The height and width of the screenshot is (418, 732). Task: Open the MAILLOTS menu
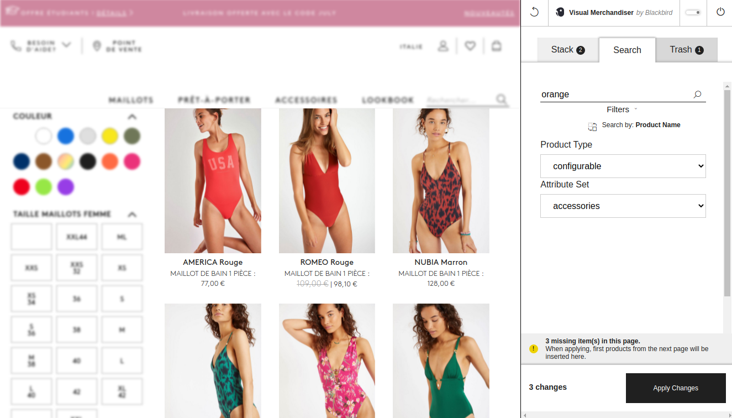pos(131,100)
